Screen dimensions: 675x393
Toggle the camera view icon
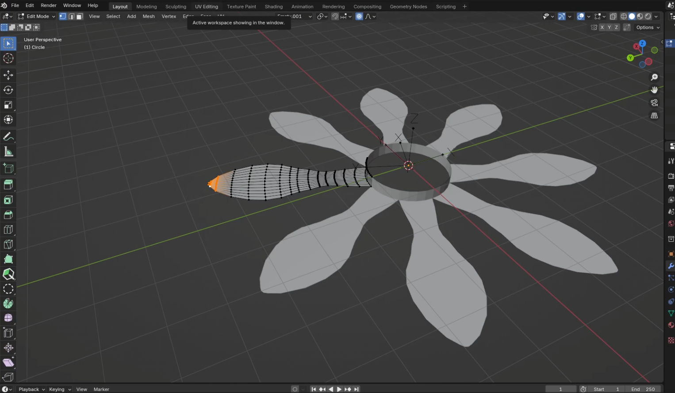point(654,103)
